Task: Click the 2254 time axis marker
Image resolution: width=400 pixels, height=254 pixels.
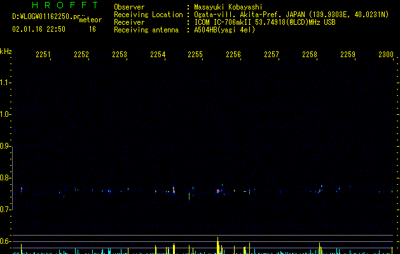Action: 158,54
